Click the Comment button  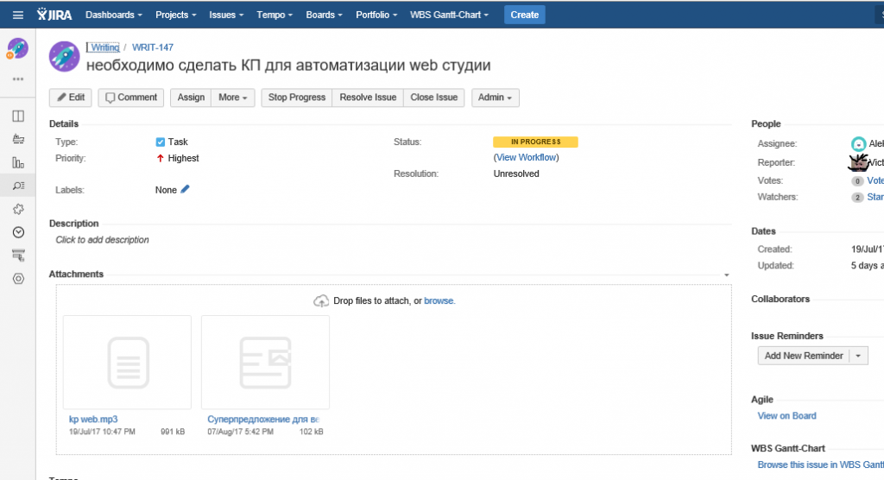click(131, 98)
